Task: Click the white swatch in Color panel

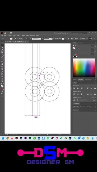Action: click(x=76, y=57)
